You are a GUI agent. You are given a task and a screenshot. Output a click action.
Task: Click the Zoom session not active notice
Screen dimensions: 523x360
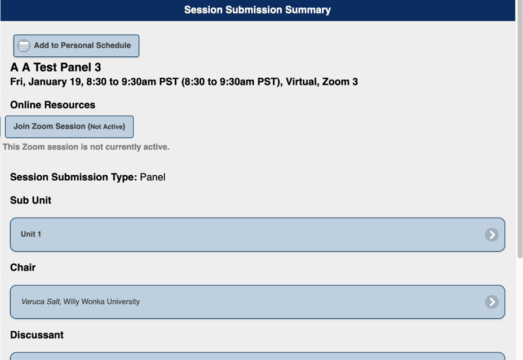click(86, 147)
